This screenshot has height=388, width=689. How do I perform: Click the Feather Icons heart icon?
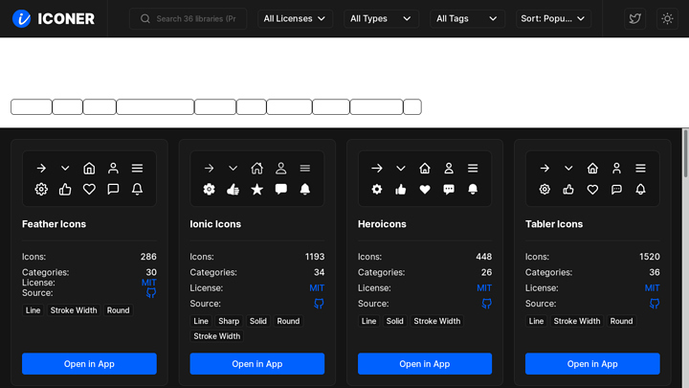(x=89, y=189)
